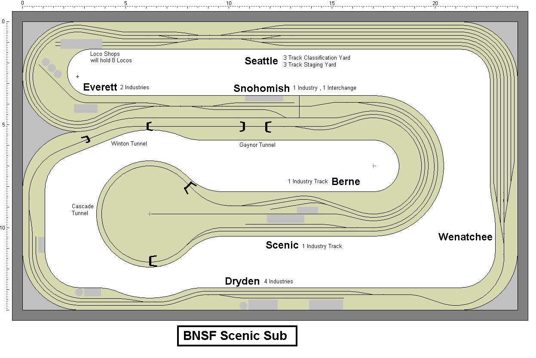
Task: Select the Berne town label
Action: tap(346, 182)
